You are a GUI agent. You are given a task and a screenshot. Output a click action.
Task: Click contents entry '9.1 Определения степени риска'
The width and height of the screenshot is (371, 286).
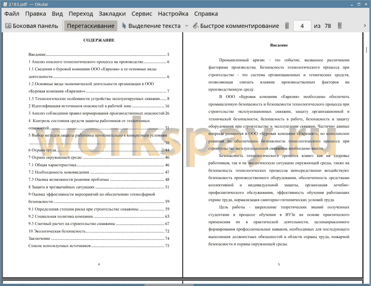point(99,209)
